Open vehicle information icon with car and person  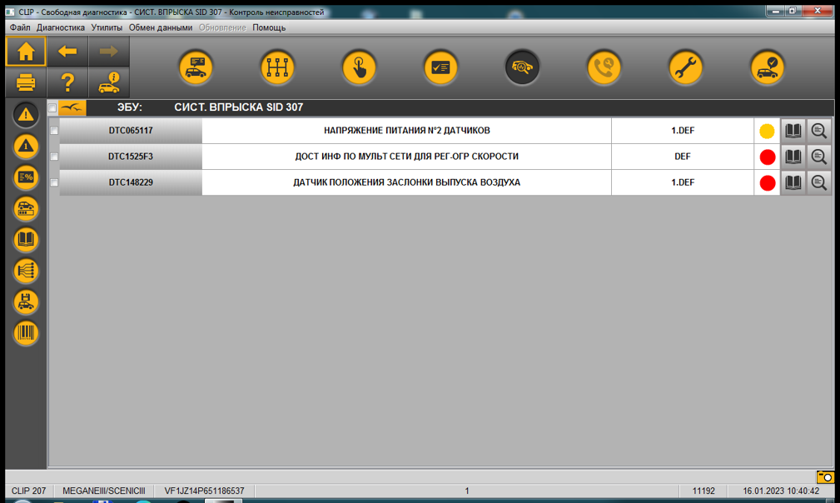pos(109,82)
